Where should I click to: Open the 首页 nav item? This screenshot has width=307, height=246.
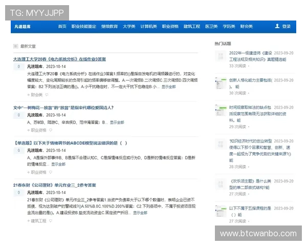[x=62, y=26]
